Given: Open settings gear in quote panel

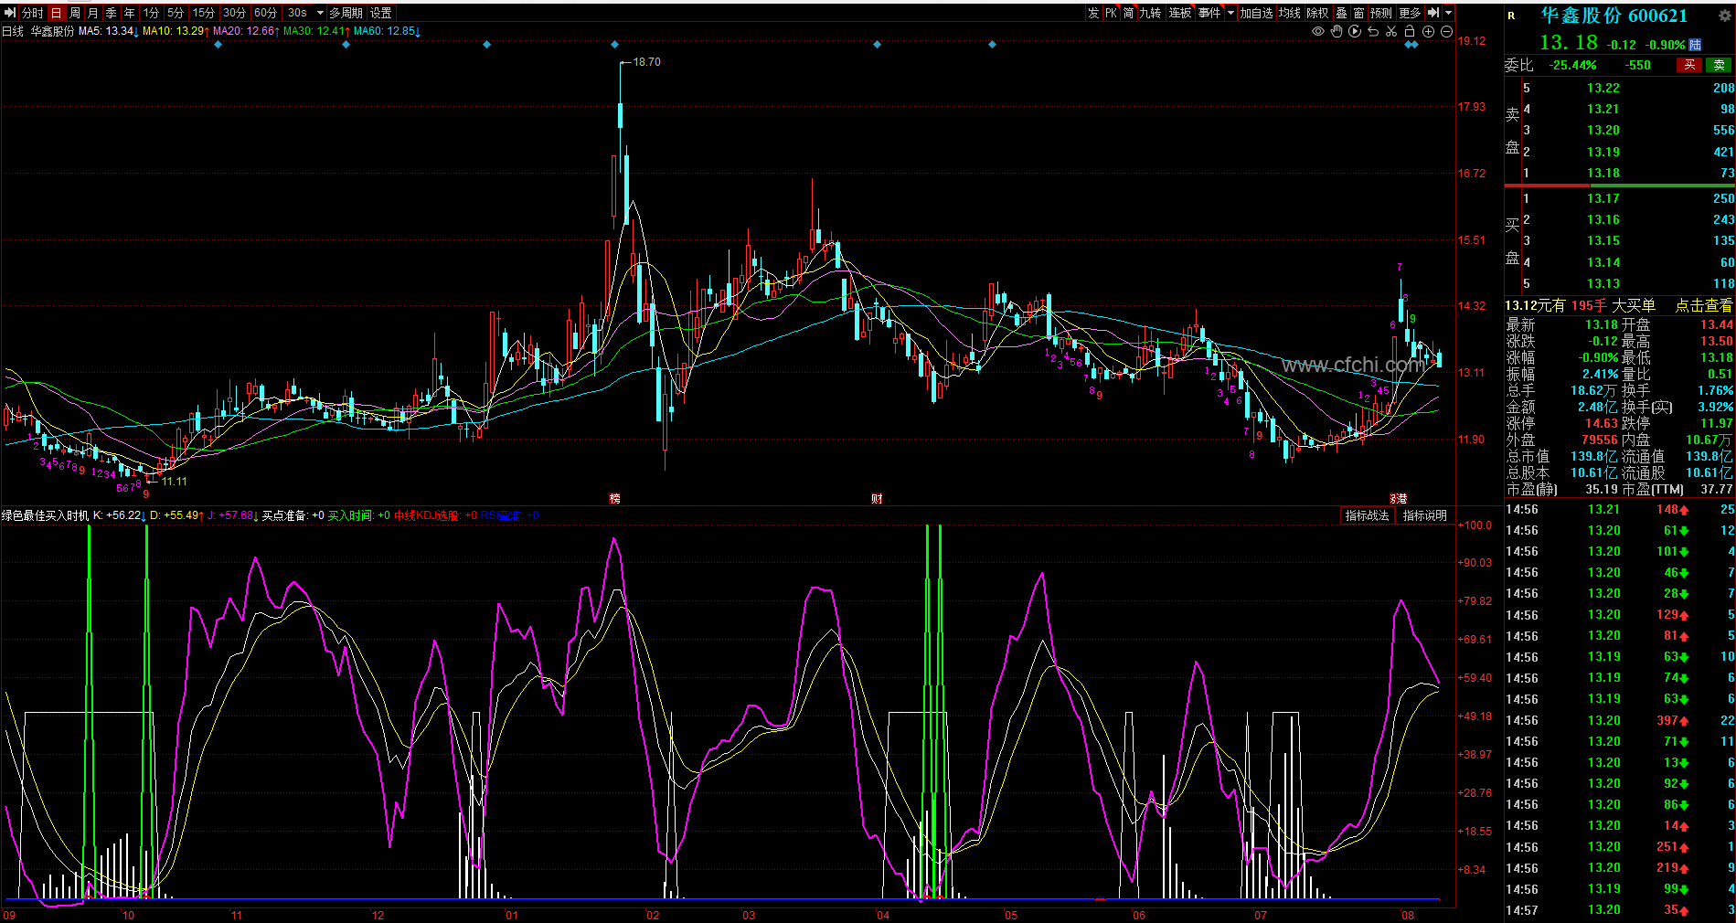Looking at the screenshot, I should tap(1724, 15).
